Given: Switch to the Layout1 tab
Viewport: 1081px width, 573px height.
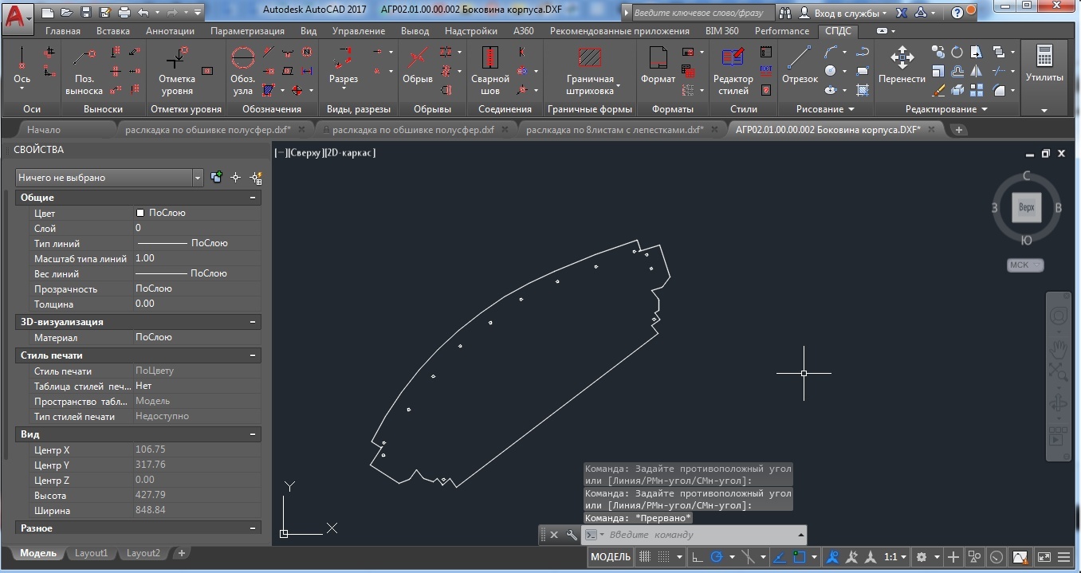Looking at the screenshot, I should click(91, 553).
